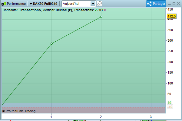Viewport: 182px width, 121px height.
Task: Click the red losing trades count 0
Action: [105, 10]
